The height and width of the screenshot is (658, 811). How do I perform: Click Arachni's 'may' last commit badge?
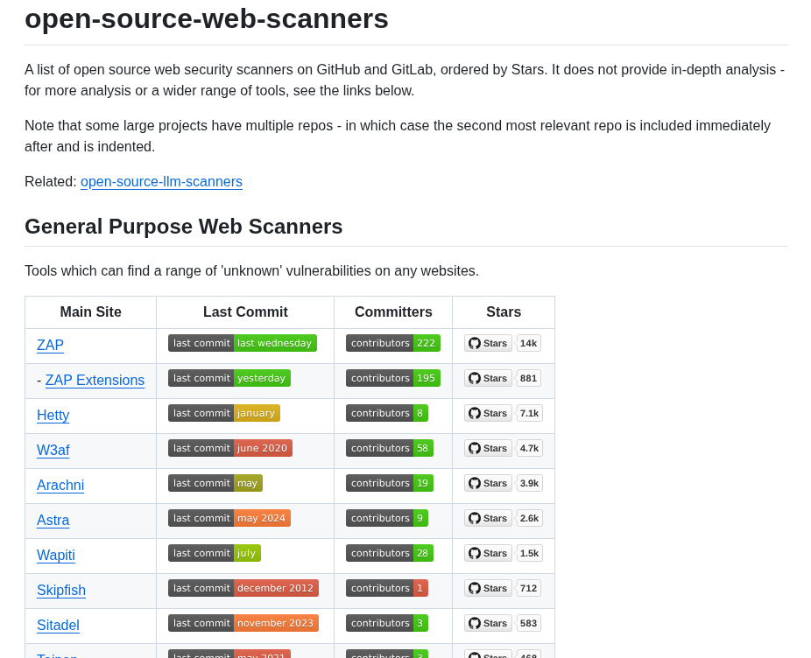[215, 483]
